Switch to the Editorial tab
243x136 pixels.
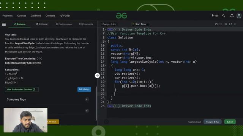(42, 24)
